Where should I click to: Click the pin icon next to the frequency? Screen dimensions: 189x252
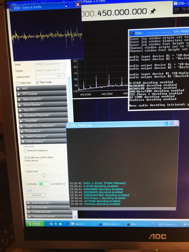tap(153, 12)
